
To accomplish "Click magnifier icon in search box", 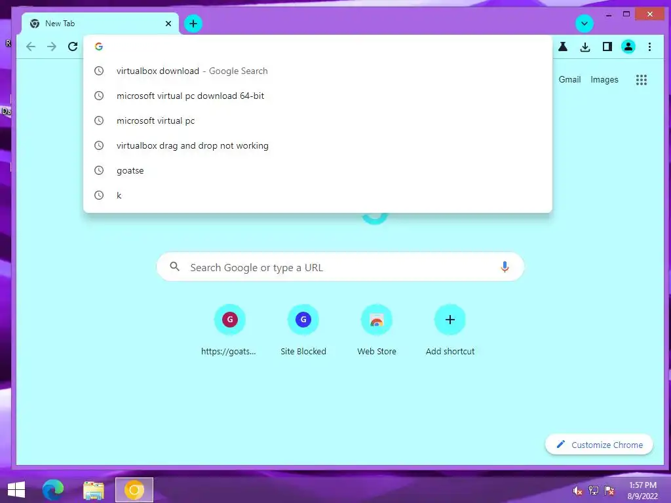I will pos(174,267).
